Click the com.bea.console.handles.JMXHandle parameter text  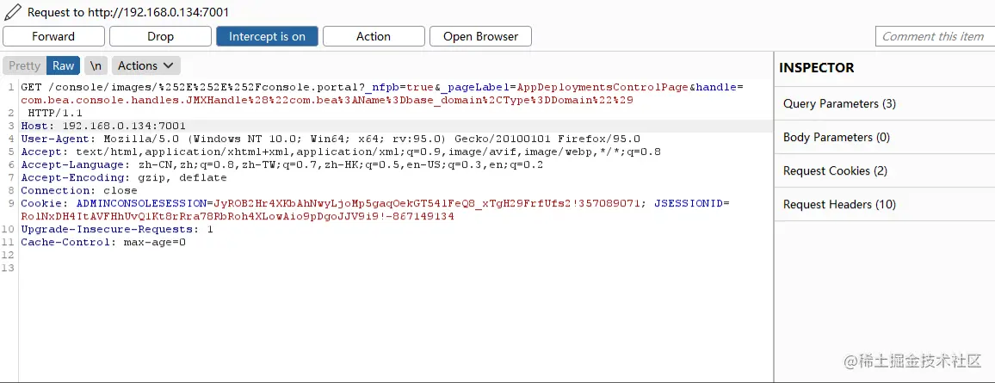pos(327,100)
